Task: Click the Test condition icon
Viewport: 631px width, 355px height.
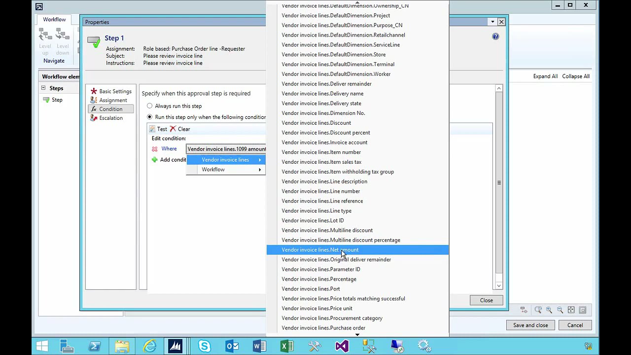Action: tap(152, 129)
